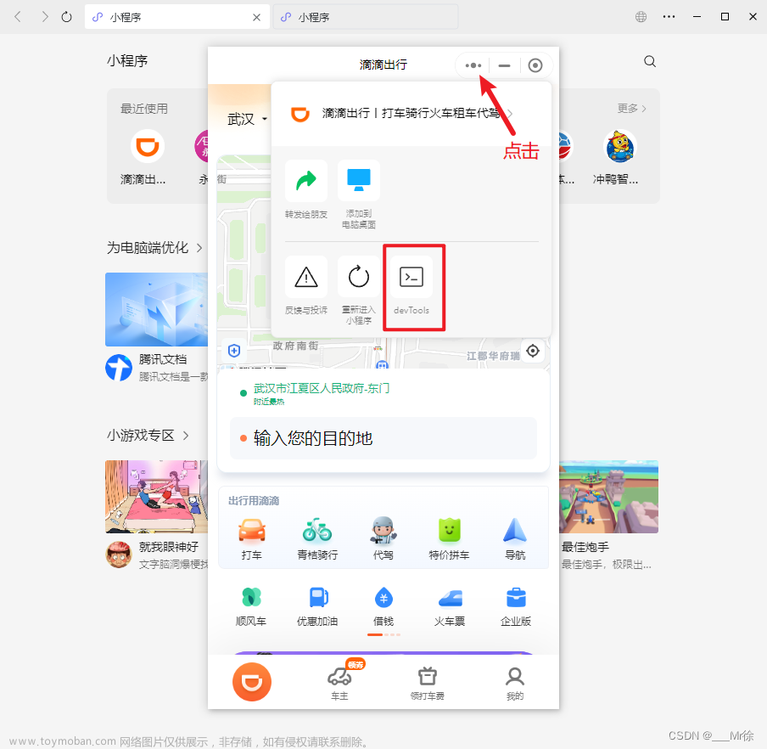Viewport: 767px width, 749px height.
Task: Open the 武汉市江夏区人民政府-东门 location link
Action: [x=322, y=387]
